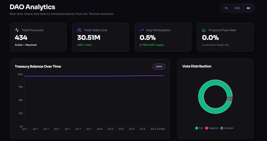267x141 pixels.
Task: Switch time range to 7D
Action: [x=226, y=8]
